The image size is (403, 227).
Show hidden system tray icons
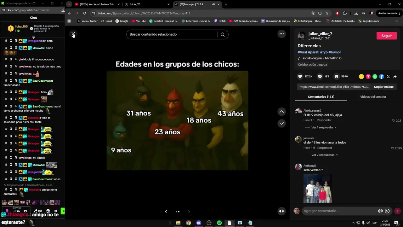click(x=353, y=223)
